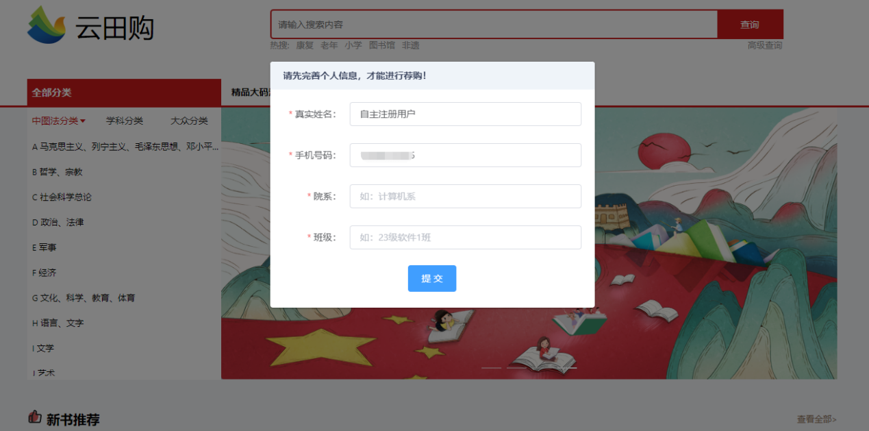Open the 查看全部 link
The height and width of the screenshot is (431, 869).
(x=816, y=419)
